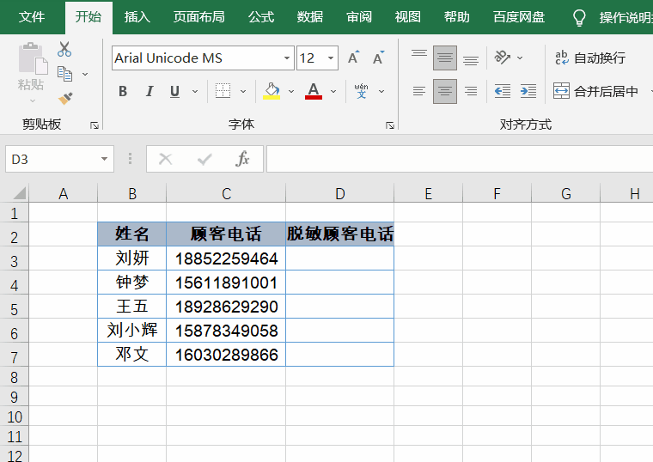Switch to 数据 tab
The image size is (653, 462).
click(x=310, y=17)
